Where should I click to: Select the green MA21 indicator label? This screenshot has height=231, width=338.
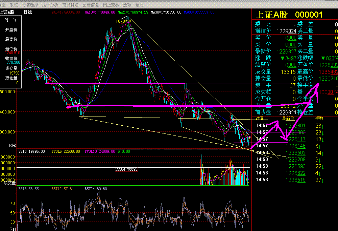click(132, 12)
